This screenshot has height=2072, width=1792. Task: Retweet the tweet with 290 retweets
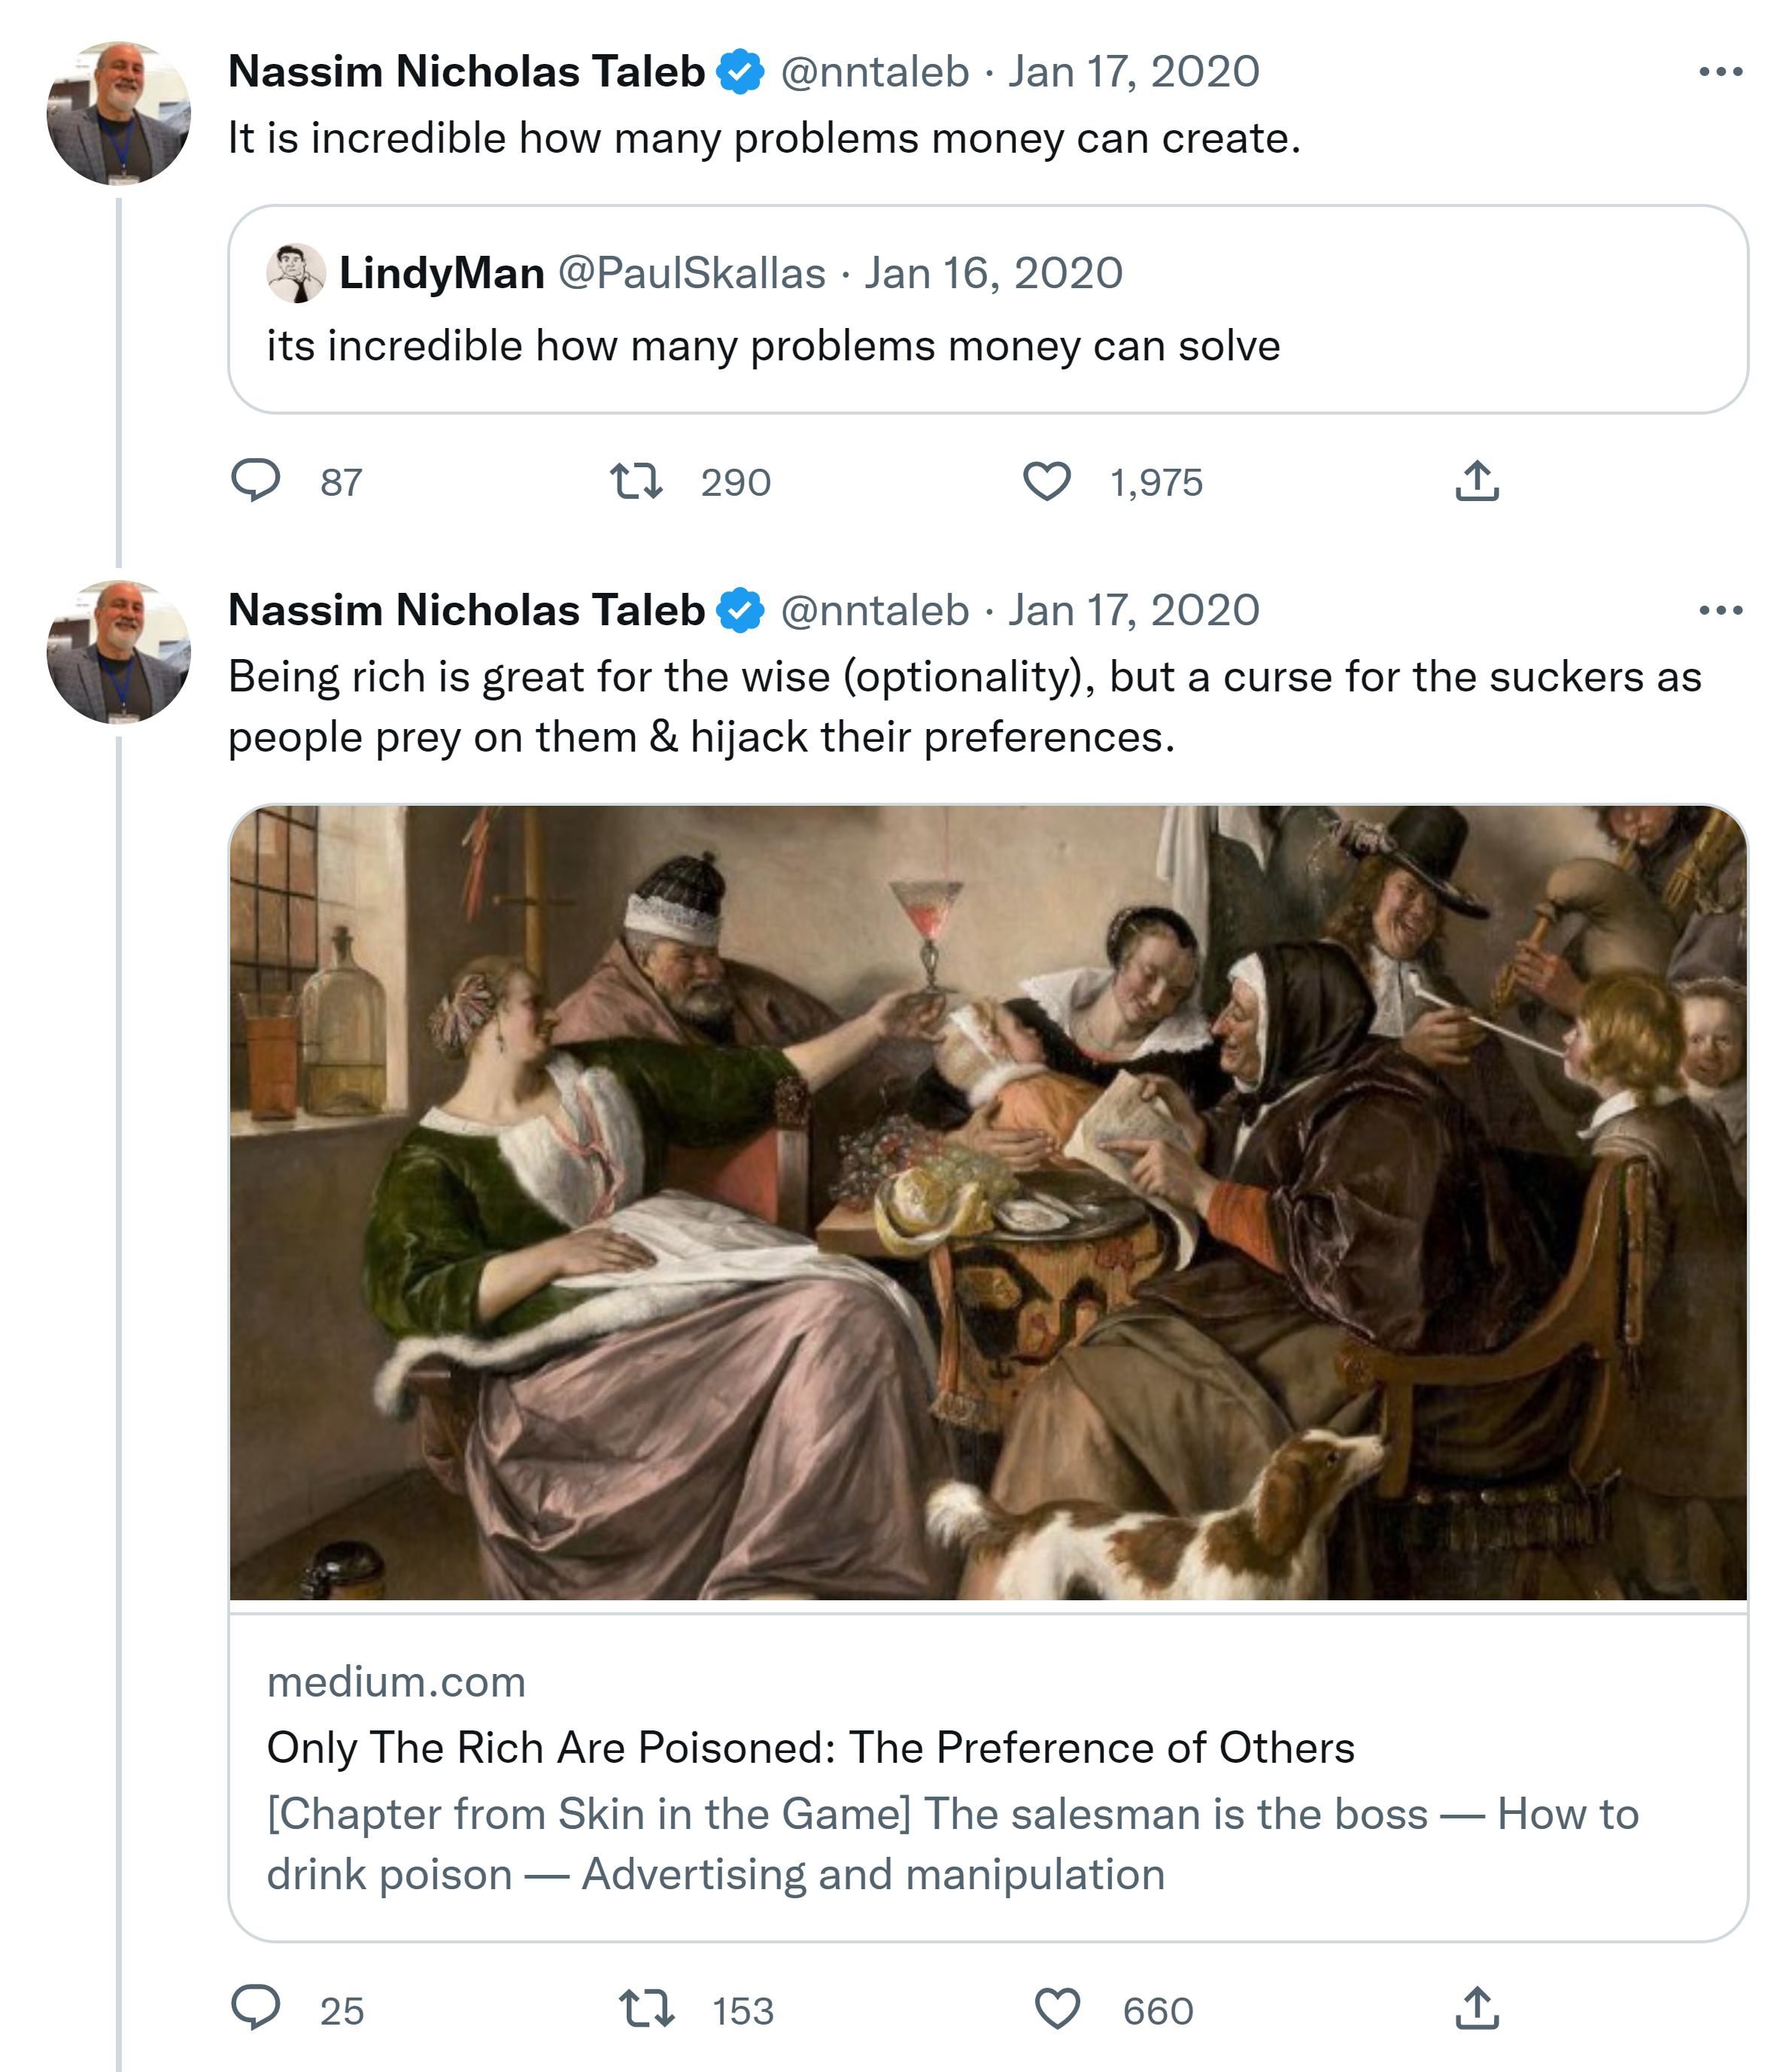(x=637, y=481)
